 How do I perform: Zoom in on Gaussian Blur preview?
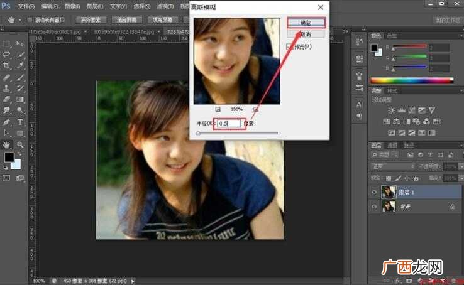pos(256,109)
